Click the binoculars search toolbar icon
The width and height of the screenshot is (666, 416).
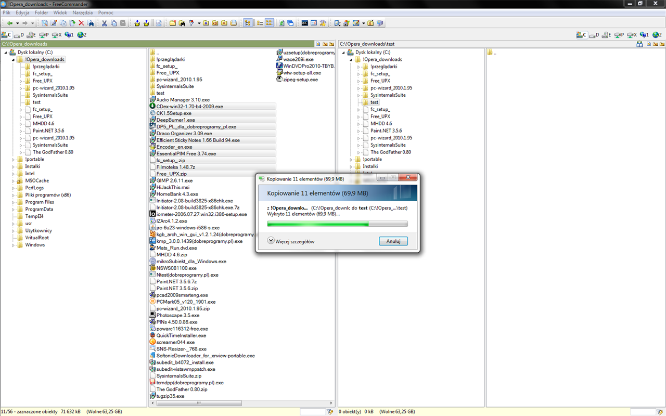(x=182, y=23)
